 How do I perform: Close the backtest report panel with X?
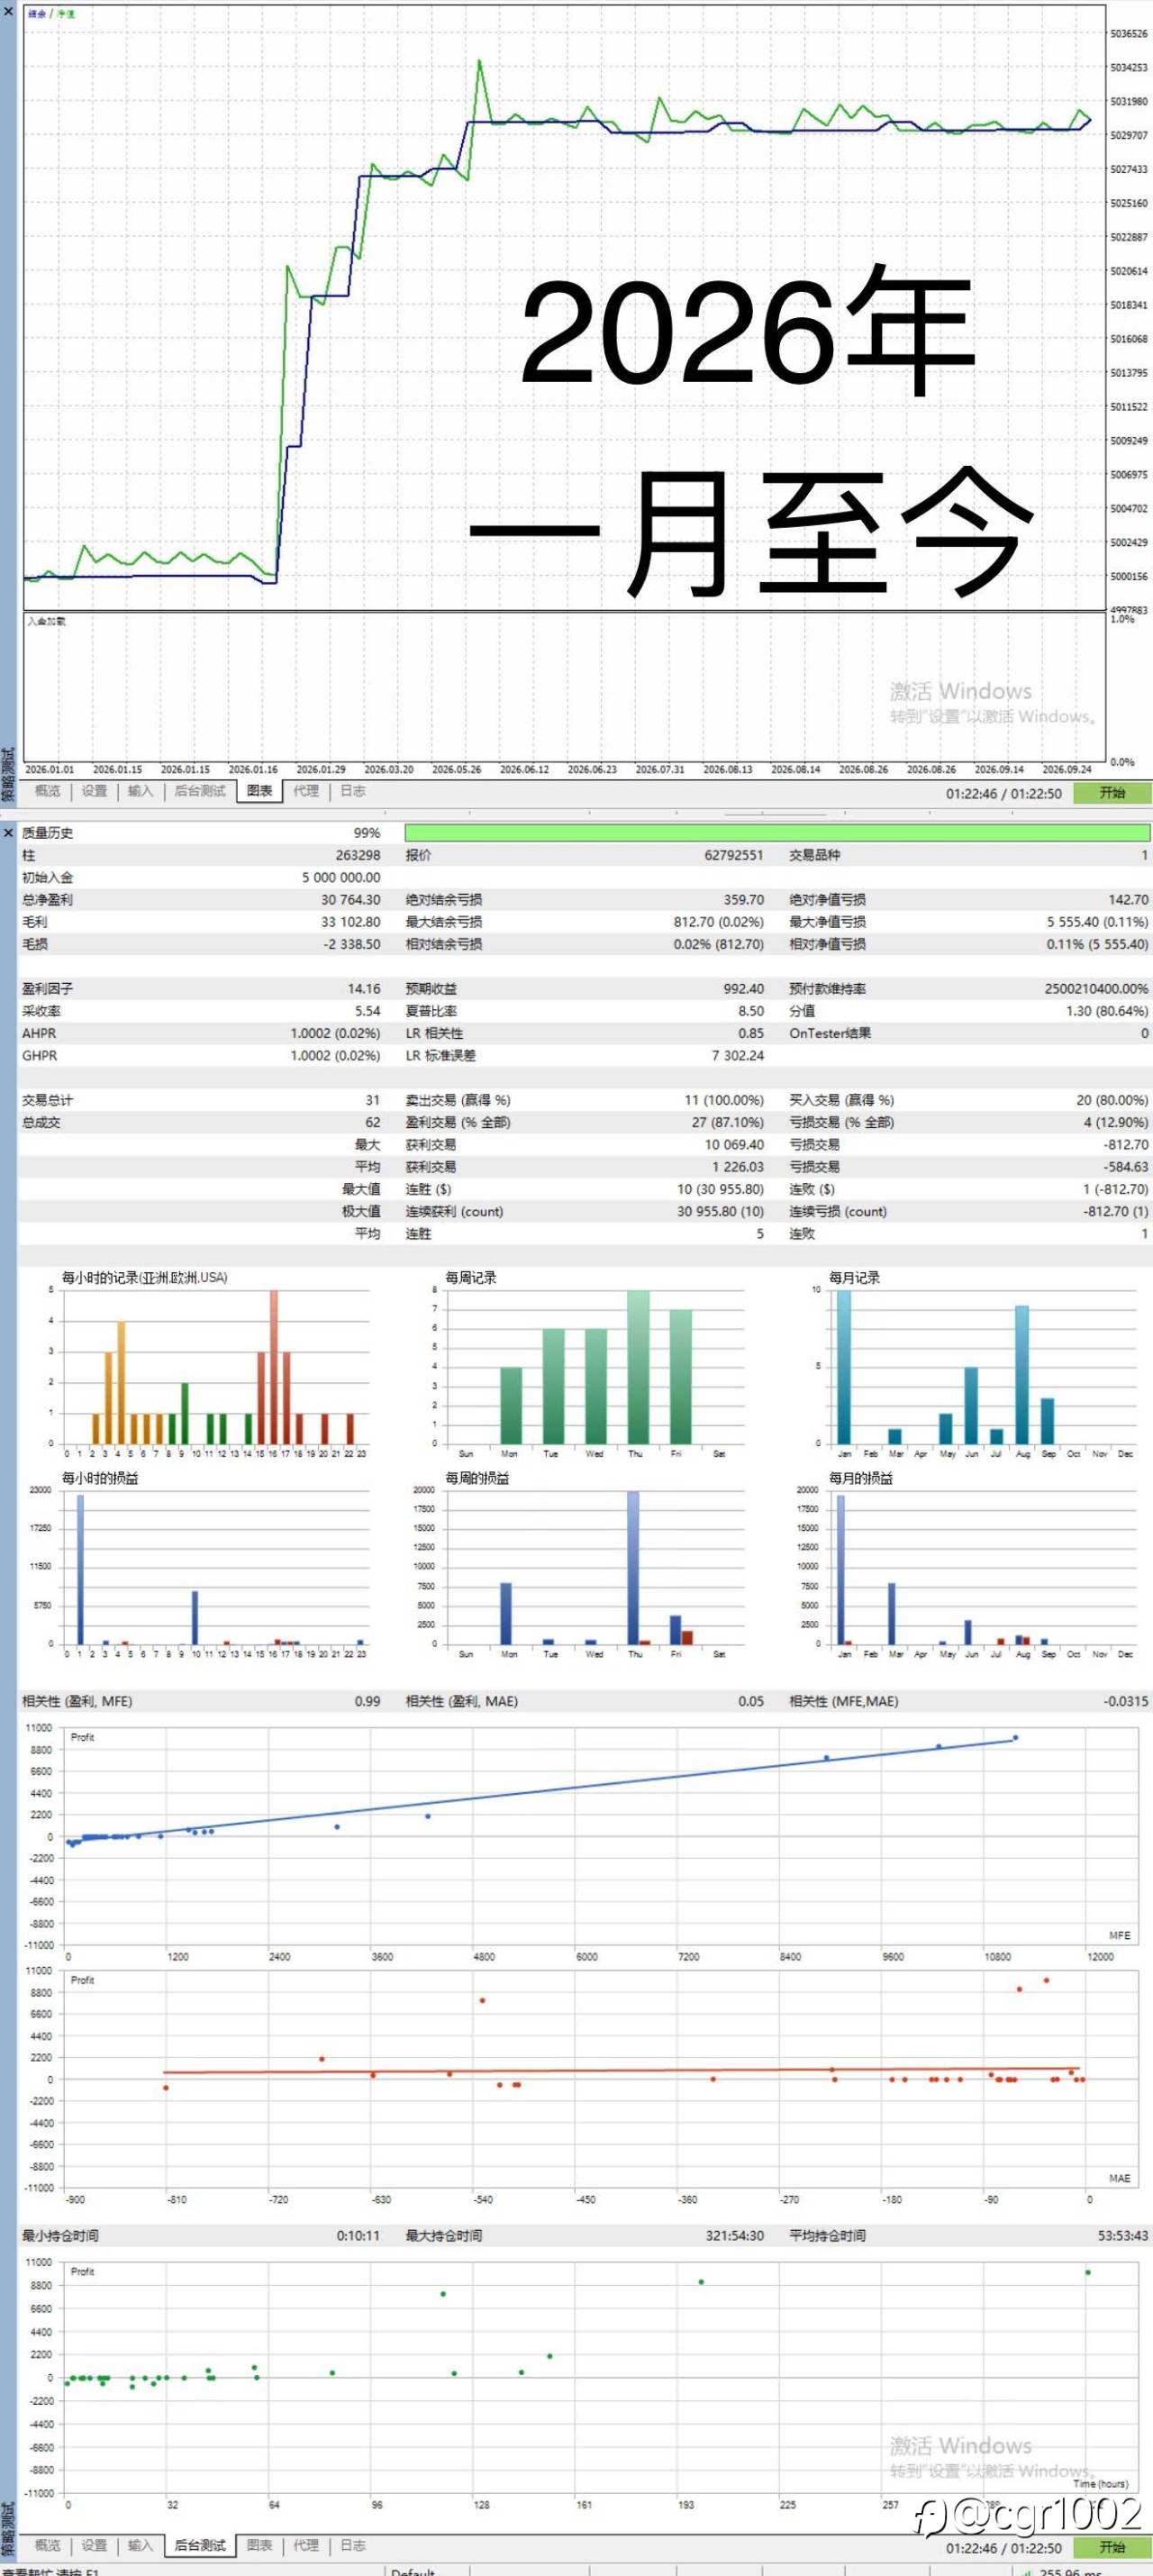pos(9,832)
